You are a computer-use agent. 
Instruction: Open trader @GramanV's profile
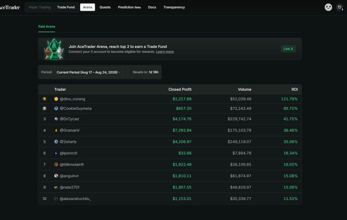pos(70,130)
